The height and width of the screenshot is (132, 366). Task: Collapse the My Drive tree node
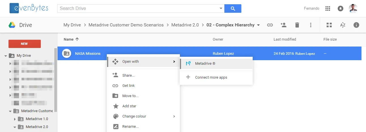pyautogui.click(x=6, y=56)
